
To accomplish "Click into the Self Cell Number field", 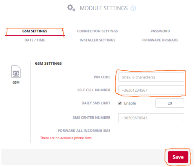I will (x=151, y=90).
